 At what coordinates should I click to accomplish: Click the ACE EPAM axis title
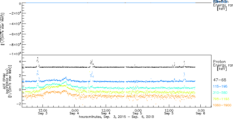click(x=3, y=82)
